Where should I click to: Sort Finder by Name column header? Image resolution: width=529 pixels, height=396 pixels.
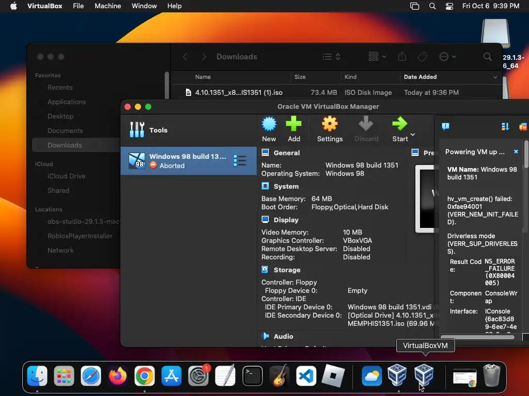[203, 77]
